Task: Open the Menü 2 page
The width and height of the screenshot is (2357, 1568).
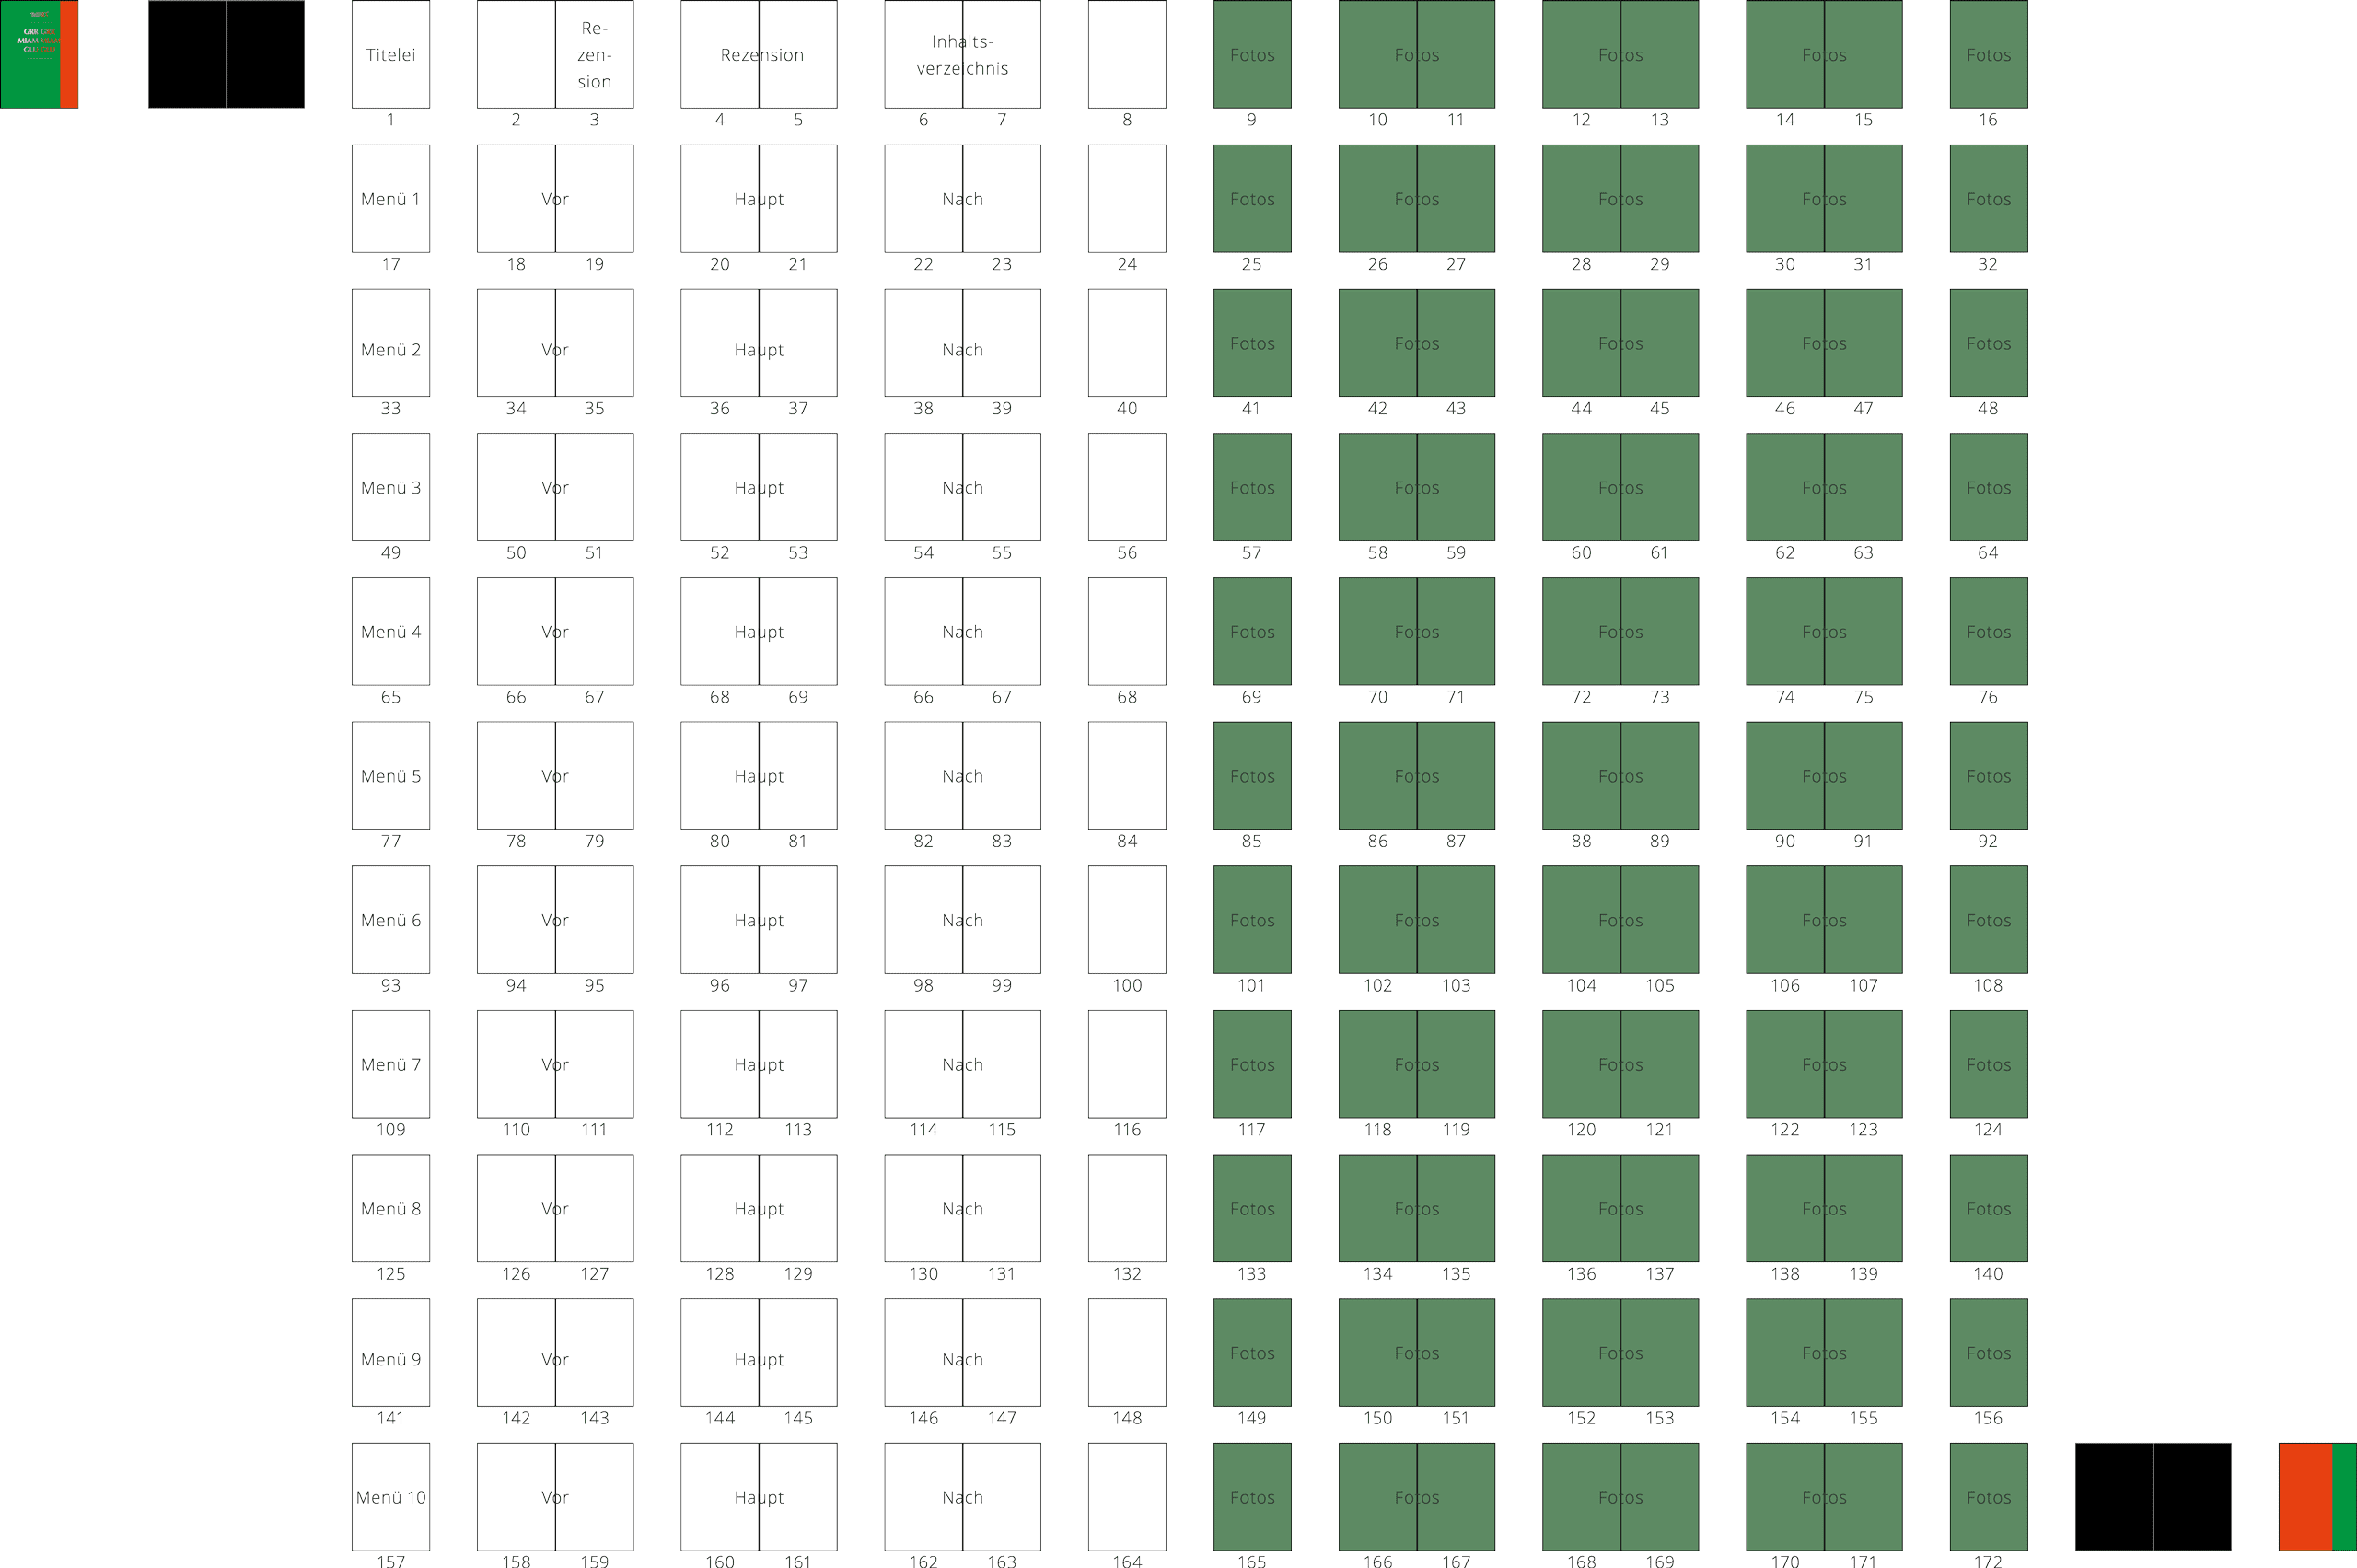Action: click(391, 343)
